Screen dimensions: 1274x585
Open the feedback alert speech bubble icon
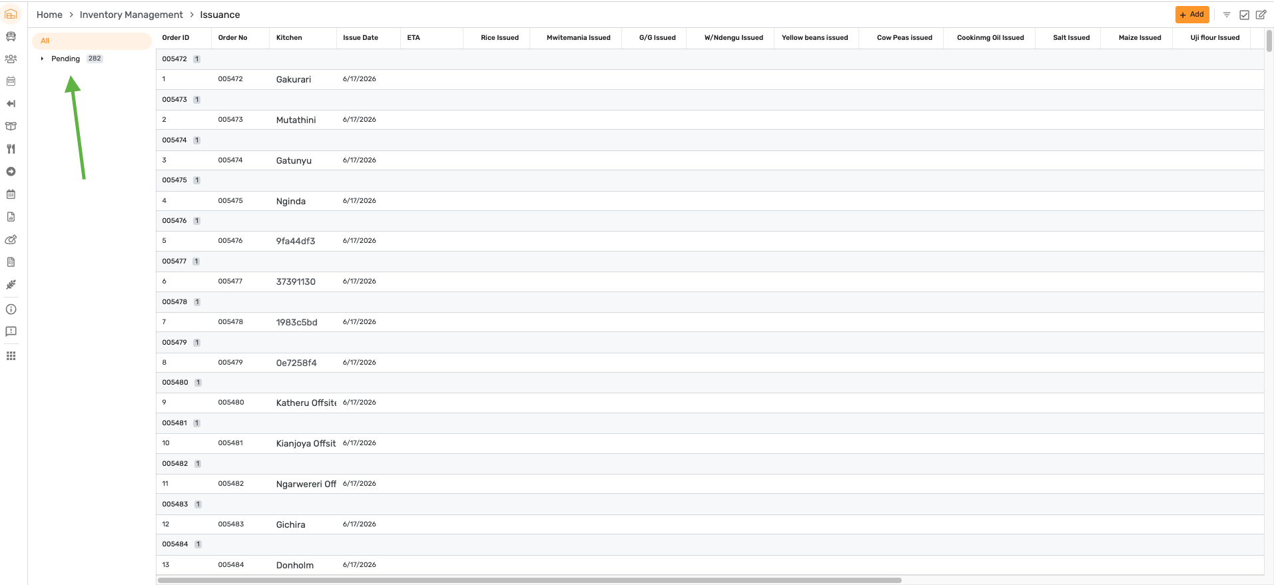[11, 331]
